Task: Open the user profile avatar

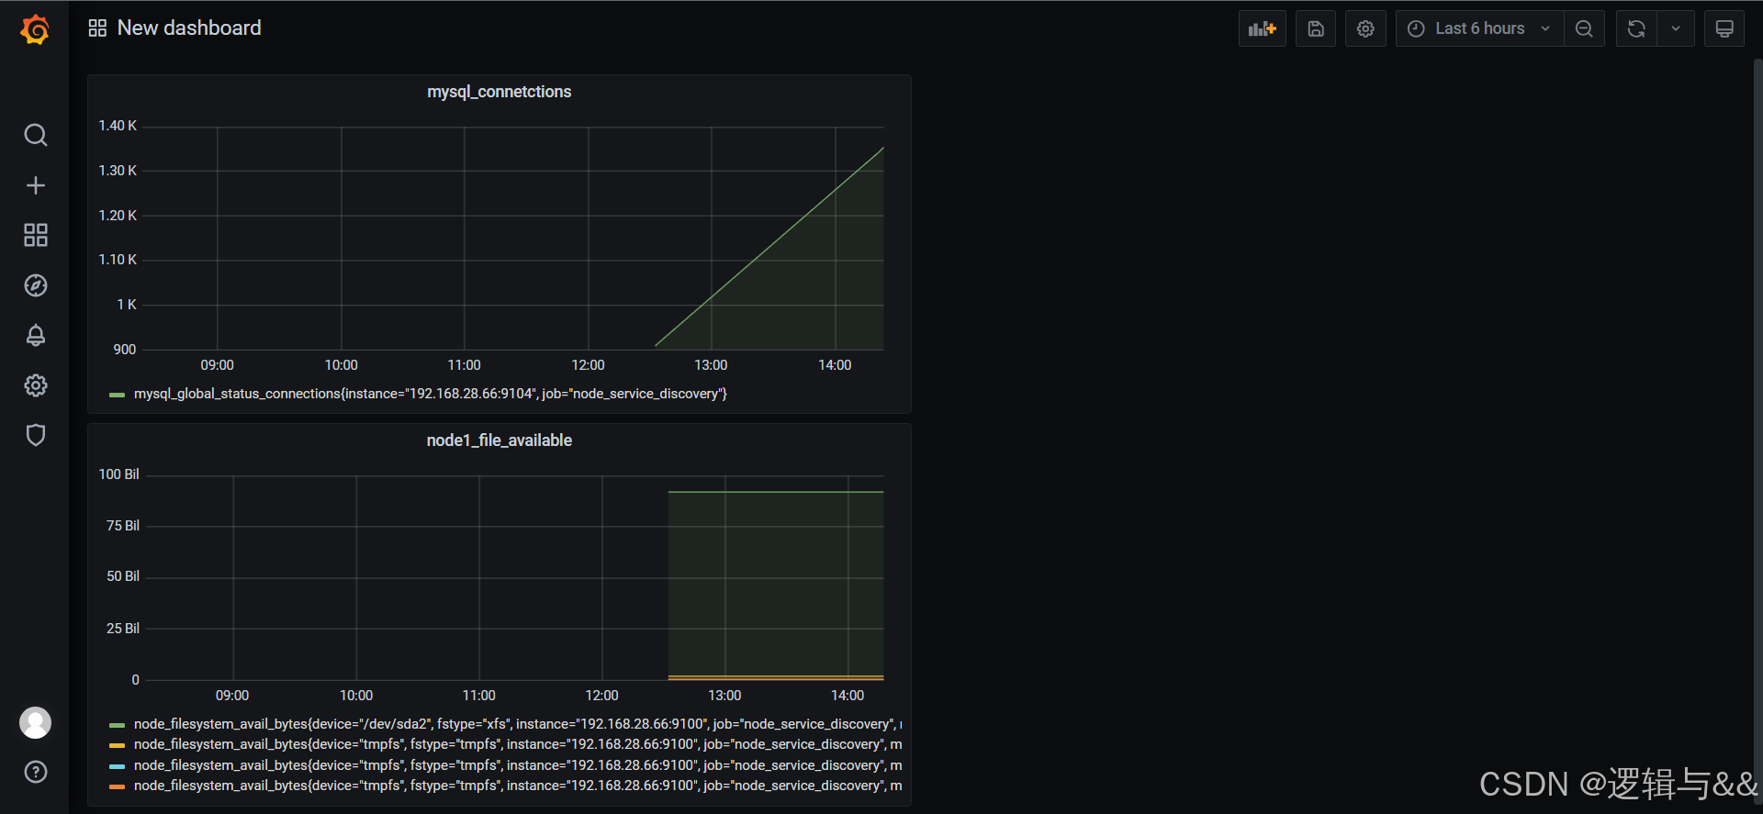Action: [35, 723]
